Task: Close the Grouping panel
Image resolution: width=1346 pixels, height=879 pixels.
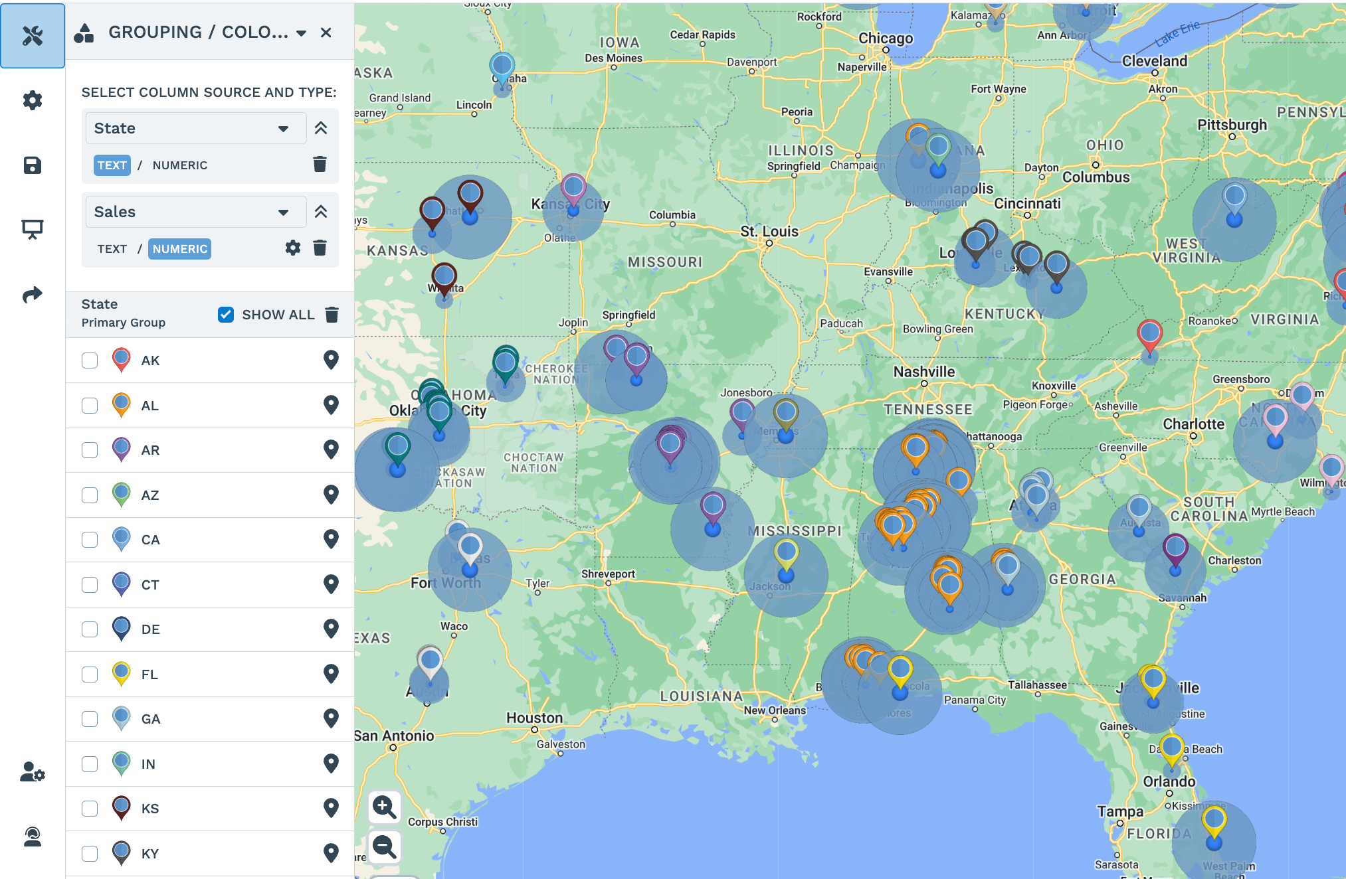Action: pyautogui.click(x=326, y=33)
